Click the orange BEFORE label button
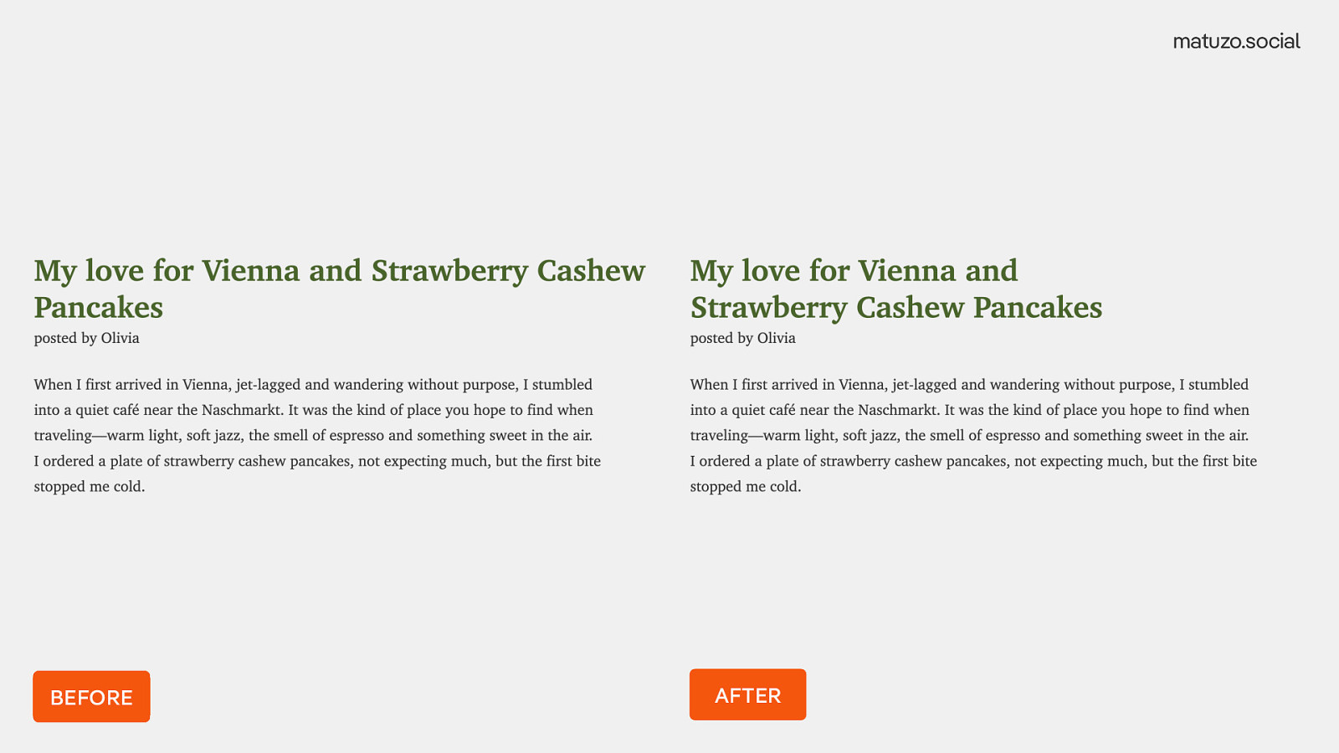 [x=91, y=696]
